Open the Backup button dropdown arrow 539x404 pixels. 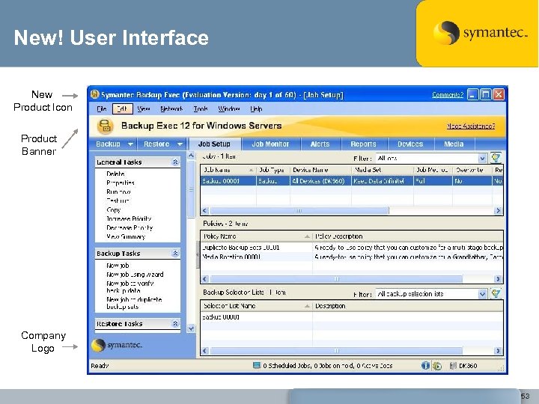point(130,144)
